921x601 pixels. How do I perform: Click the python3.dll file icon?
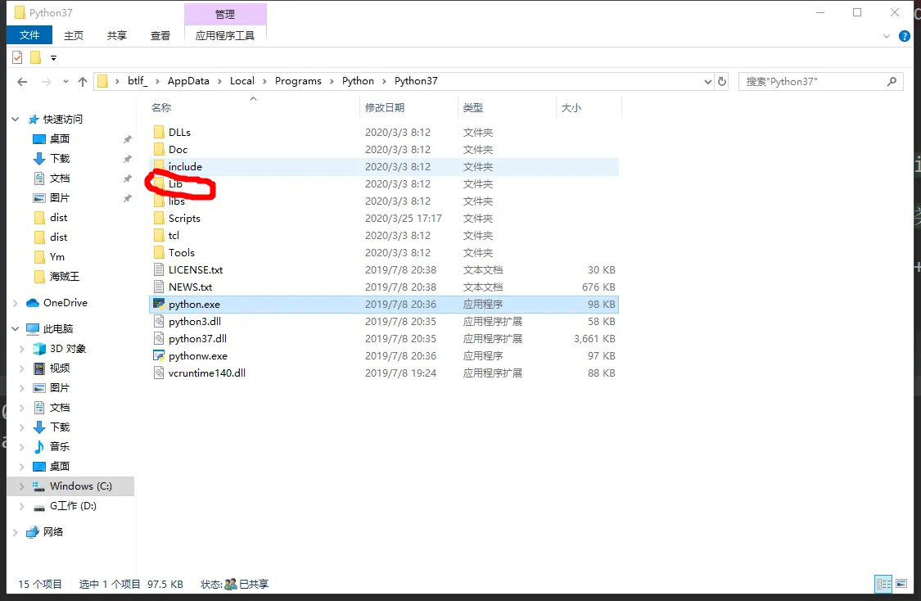[x=159, y=321]
